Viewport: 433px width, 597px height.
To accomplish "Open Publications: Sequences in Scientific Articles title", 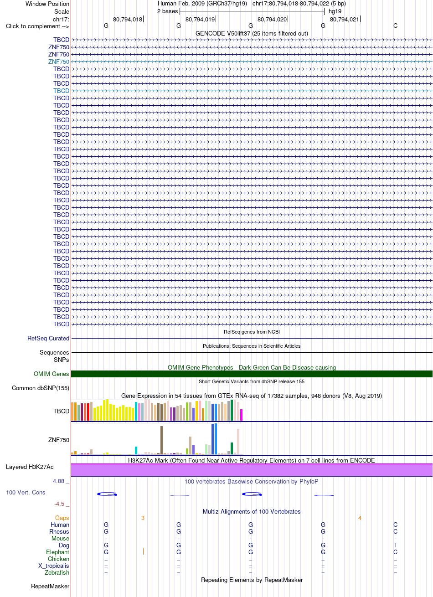I will [252, 346].
